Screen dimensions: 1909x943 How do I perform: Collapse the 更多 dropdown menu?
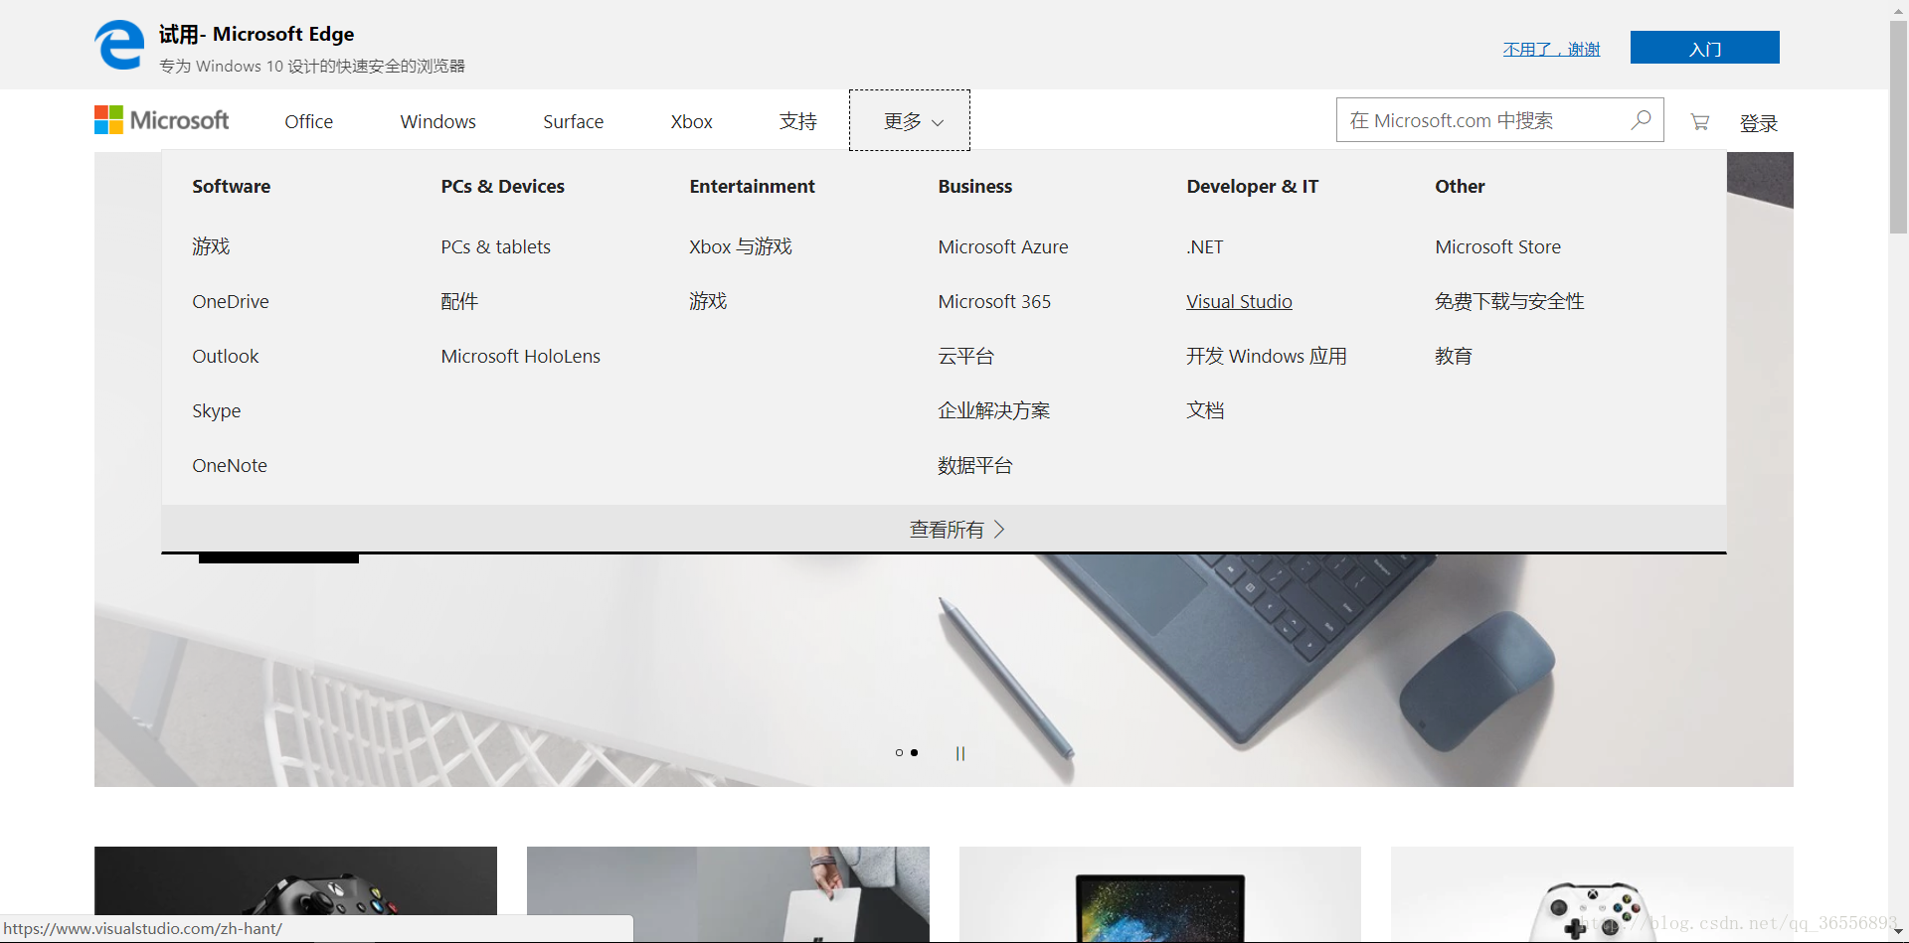(910, 120)
